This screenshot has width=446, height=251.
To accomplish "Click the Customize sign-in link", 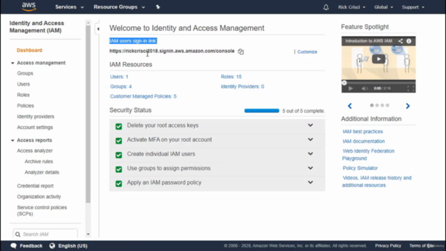I will click(307, 52).
